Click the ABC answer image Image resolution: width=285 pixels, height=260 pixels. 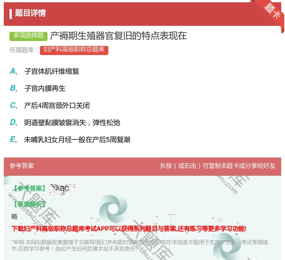[x=62, y=189]
